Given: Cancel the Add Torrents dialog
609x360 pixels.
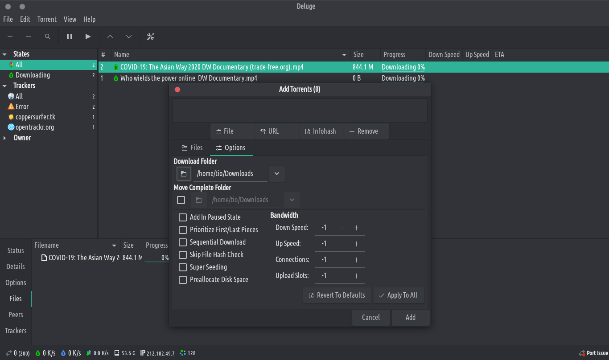Looking at the screenshot, I should pos(371,318).
